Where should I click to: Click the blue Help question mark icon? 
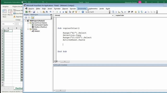[83, 12]
